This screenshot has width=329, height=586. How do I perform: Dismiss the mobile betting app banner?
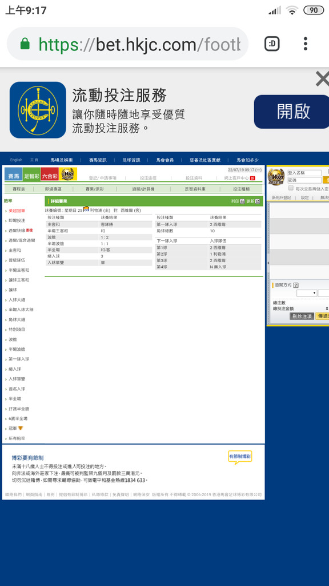(x=322, y=79)
